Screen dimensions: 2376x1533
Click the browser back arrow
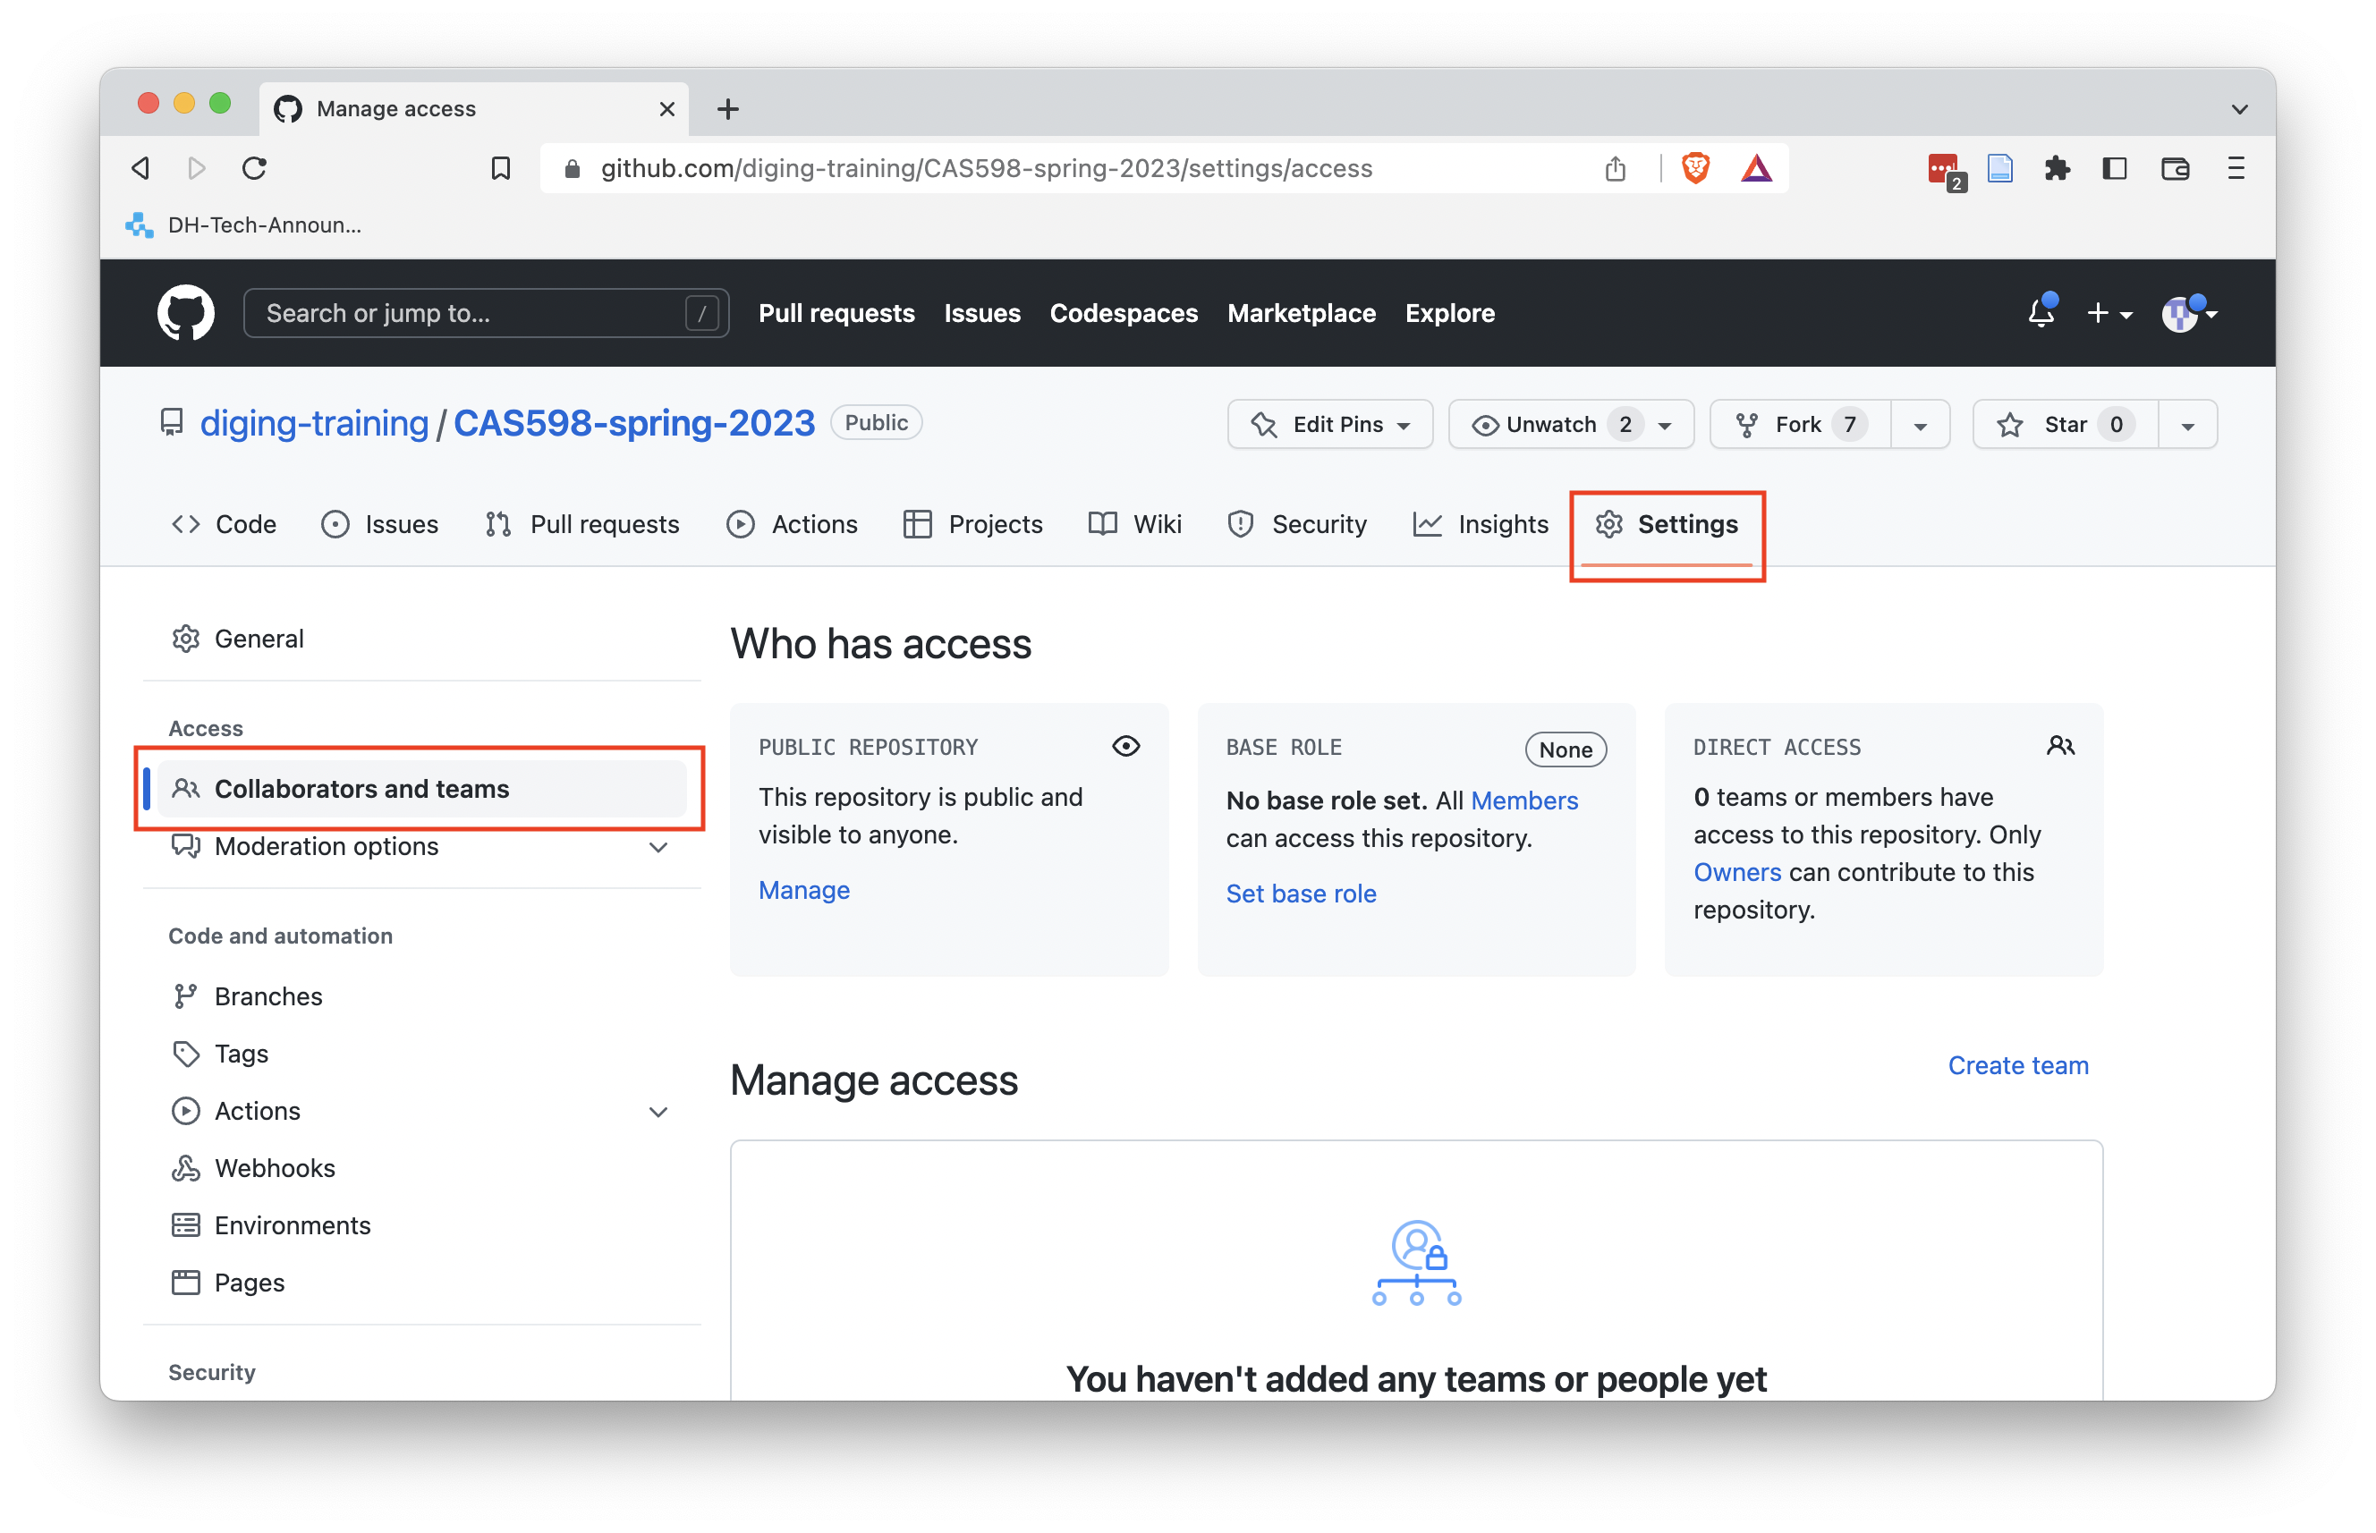point(141,168)
